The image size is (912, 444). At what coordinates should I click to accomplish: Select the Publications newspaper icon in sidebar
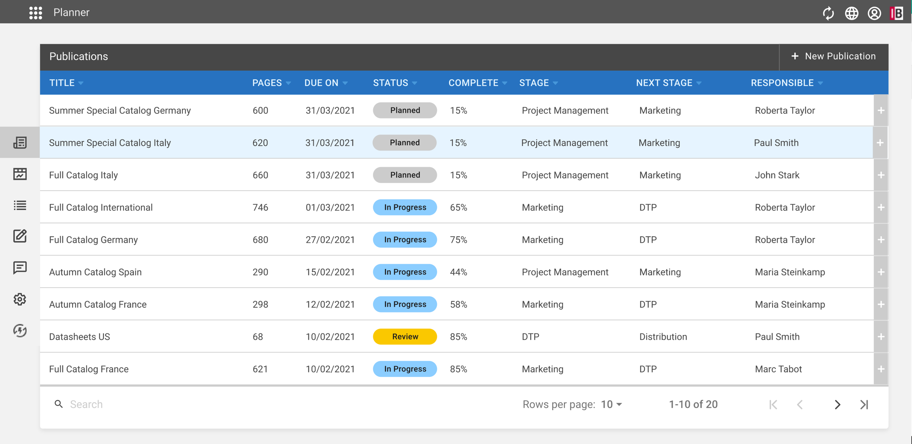[x=19, y=142]
